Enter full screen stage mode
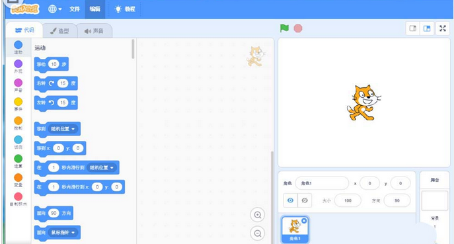 (442, 28)
